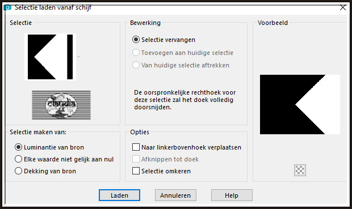
Task: Click the claudia watermark image
Action: click(x=61, y=105)
